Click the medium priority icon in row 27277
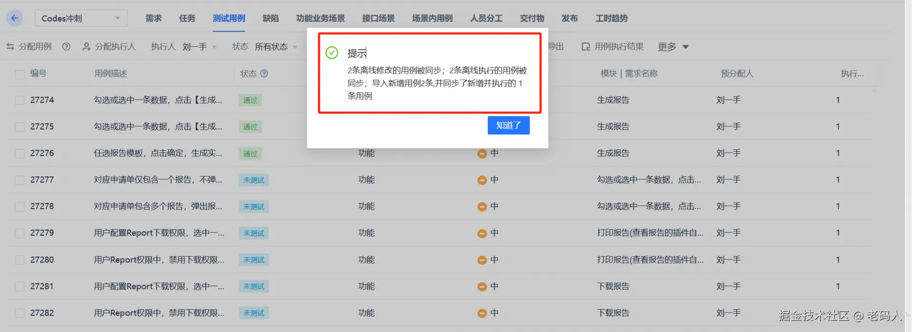Image resolution: width=912 pixels, height=332 pixels. coord(482,180)
